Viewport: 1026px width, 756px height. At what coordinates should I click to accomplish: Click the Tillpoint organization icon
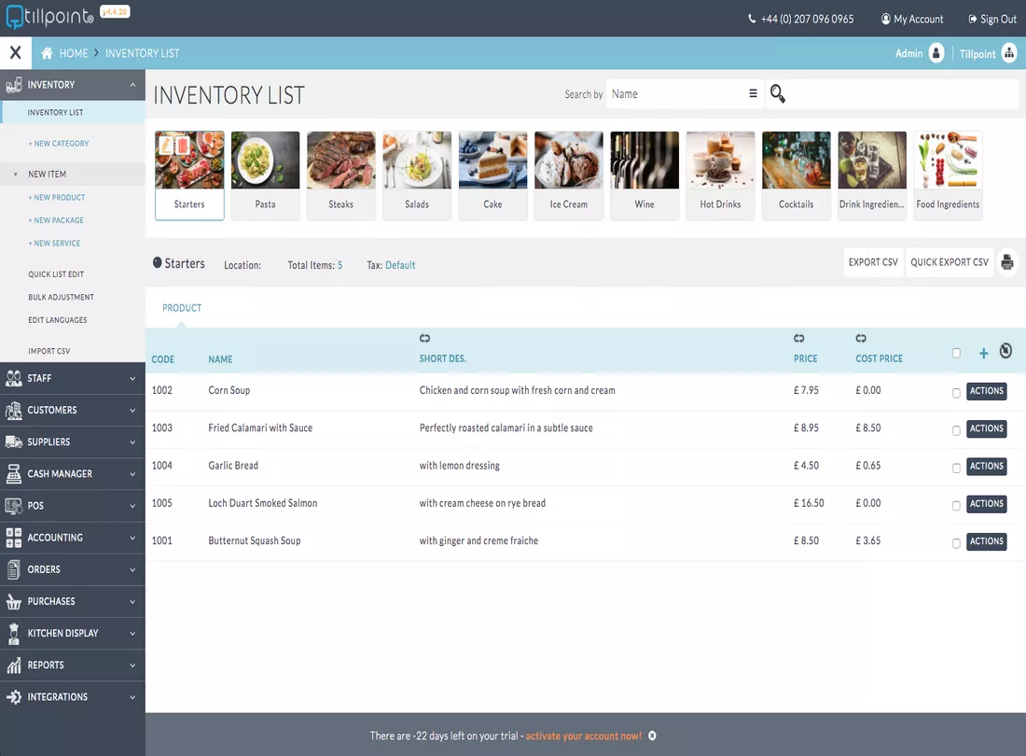[x=1009, y=53]
